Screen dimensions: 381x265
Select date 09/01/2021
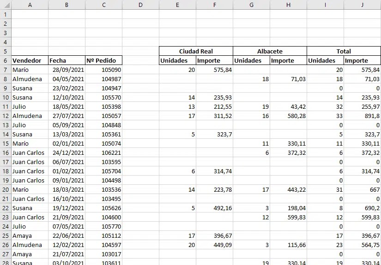67,180
